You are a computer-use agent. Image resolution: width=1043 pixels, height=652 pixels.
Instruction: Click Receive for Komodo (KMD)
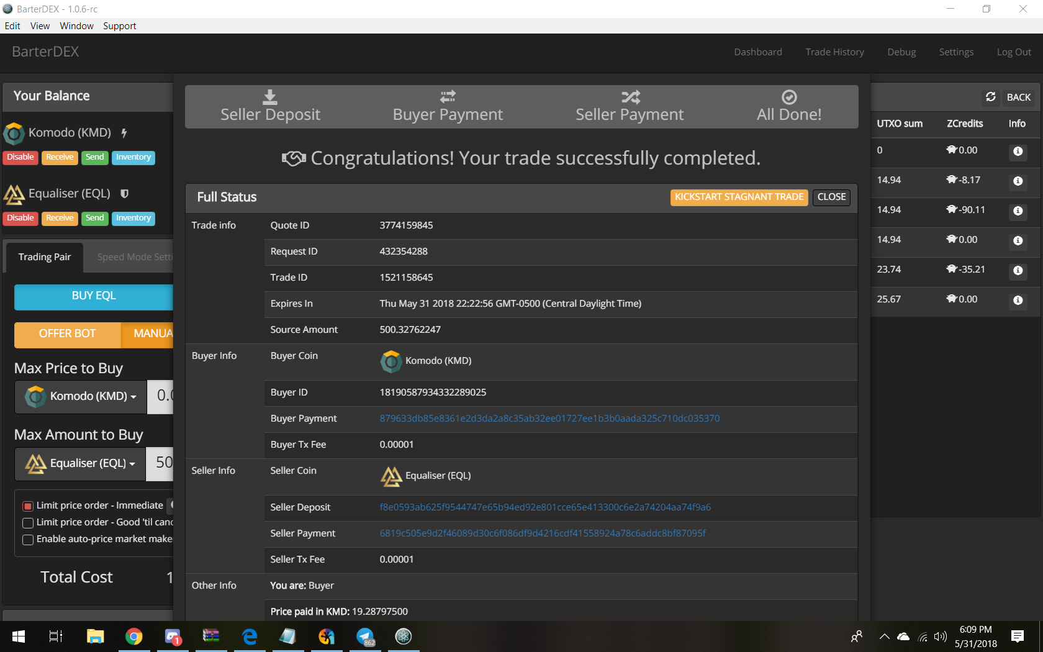(x=60, y=158)
